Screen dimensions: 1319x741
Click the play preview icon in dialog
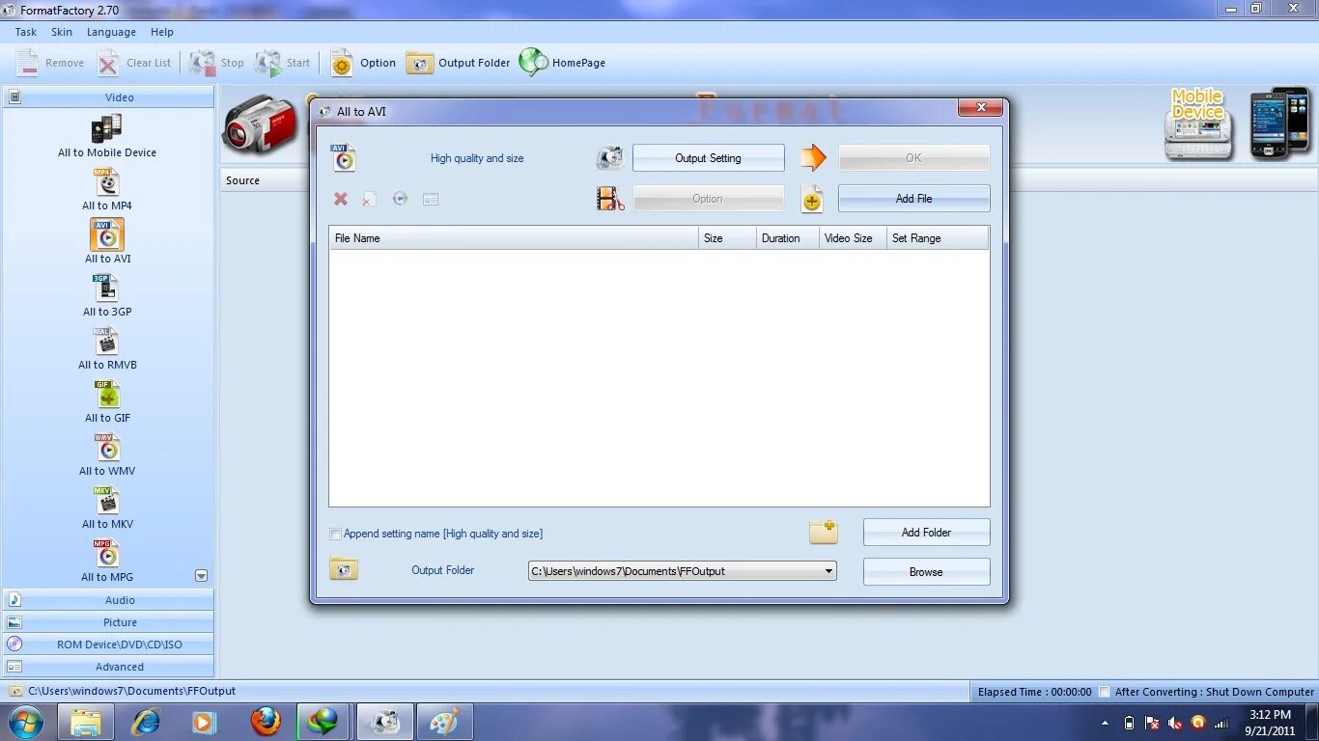click(x=400, y=199)
